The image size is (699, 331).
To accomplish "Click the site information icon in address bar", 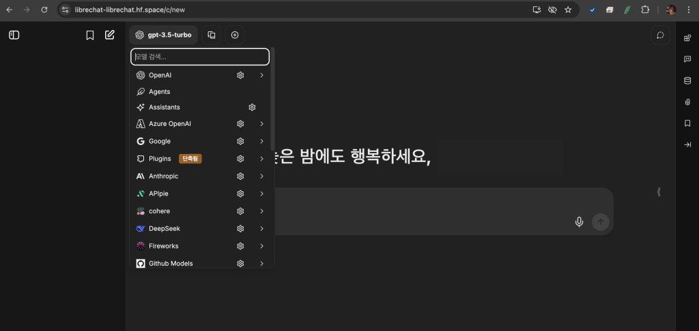I will point(65,10).
